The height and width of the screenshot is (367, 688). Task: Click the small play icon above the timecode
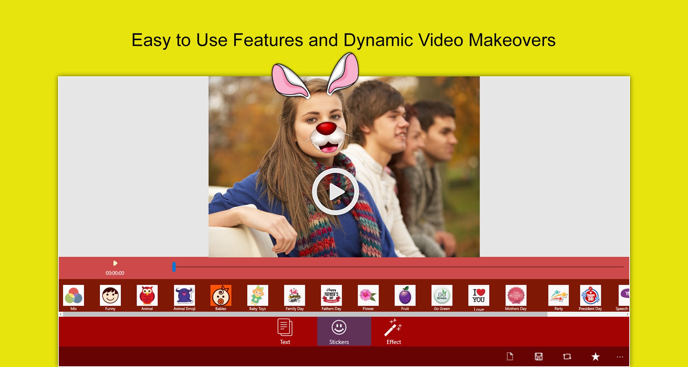point(115,263)
